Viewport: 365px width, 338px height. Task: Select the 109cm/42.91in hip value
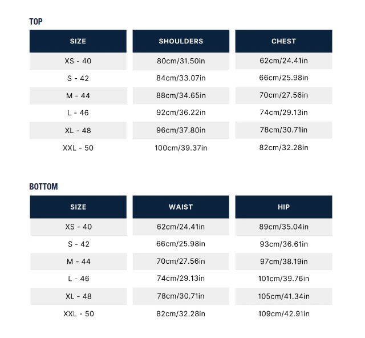(x=283, y=313)
